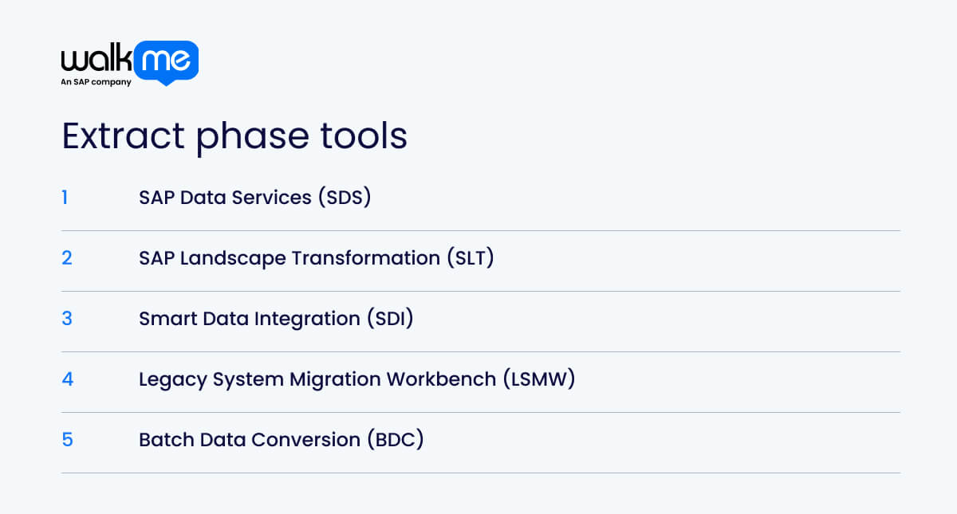
Task: Select the 'SAP Data Services (SDS)' row
Action: [x=255, y=197]
